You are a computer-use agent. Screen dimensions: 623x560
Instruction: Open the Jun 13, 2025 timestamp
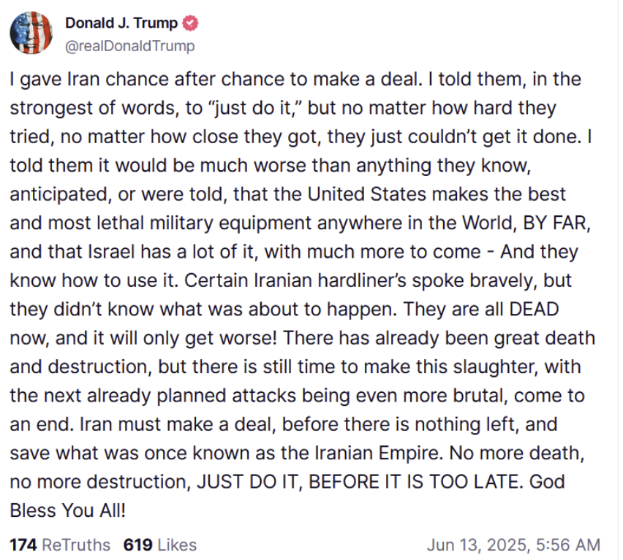513,545
